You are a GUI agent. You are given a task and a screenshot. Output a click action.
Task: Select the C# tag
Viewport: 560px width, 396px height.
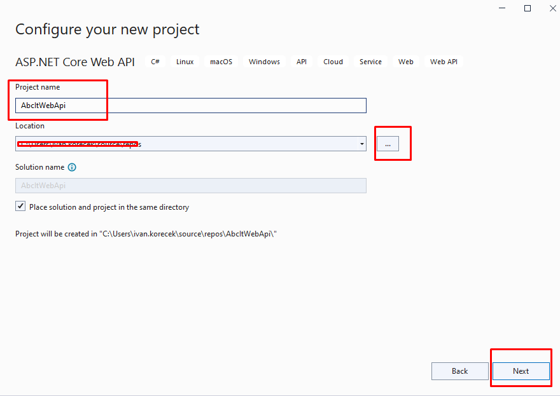click(x=155, y=62)
